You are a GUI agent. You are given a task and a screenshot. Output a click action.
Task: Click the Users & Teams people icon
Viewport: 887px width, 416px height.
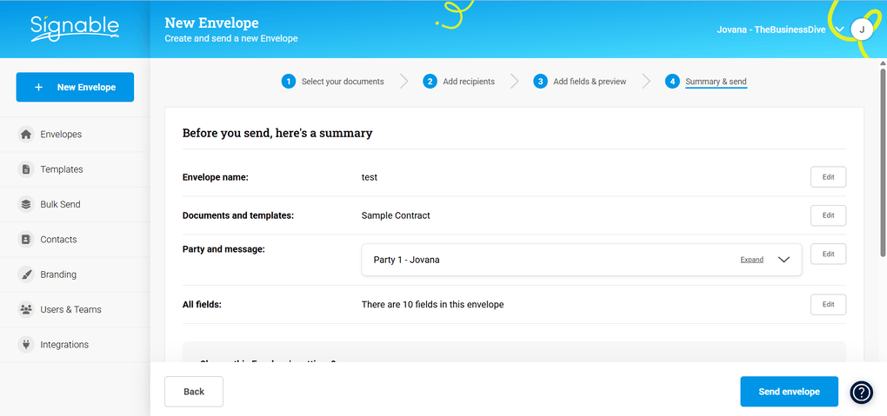25,310
